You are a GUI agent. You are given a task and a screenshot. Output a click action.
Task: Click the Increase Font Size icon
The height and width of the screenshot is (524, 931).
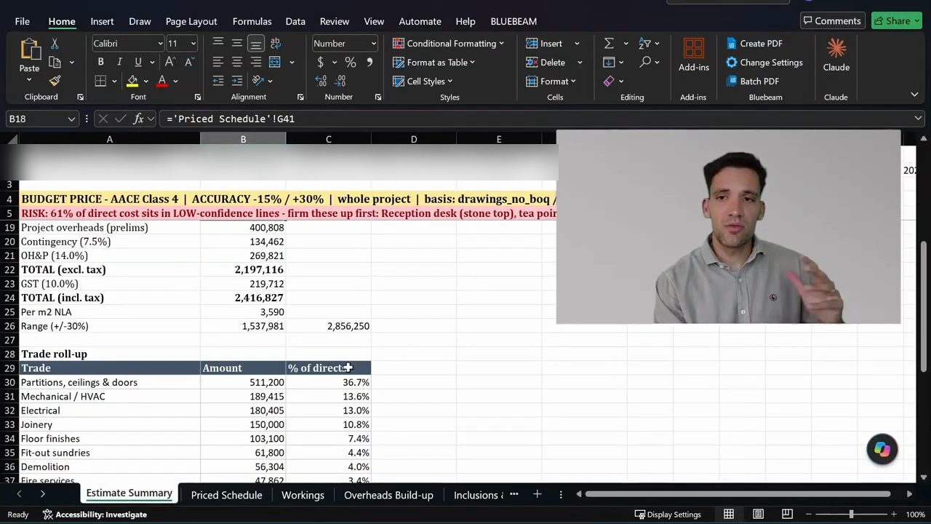(170, 62)
